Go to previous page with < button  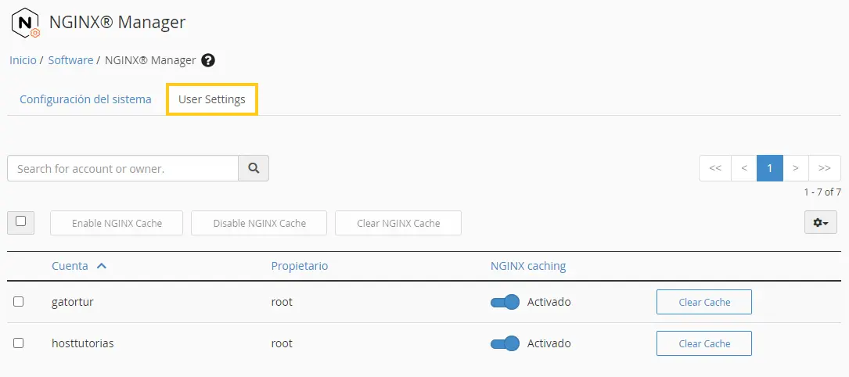tap(744, 168)
